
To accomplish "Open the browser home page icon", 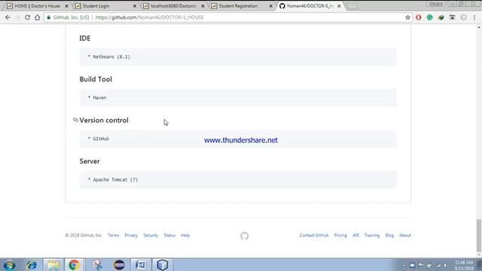I will [37, 17].
